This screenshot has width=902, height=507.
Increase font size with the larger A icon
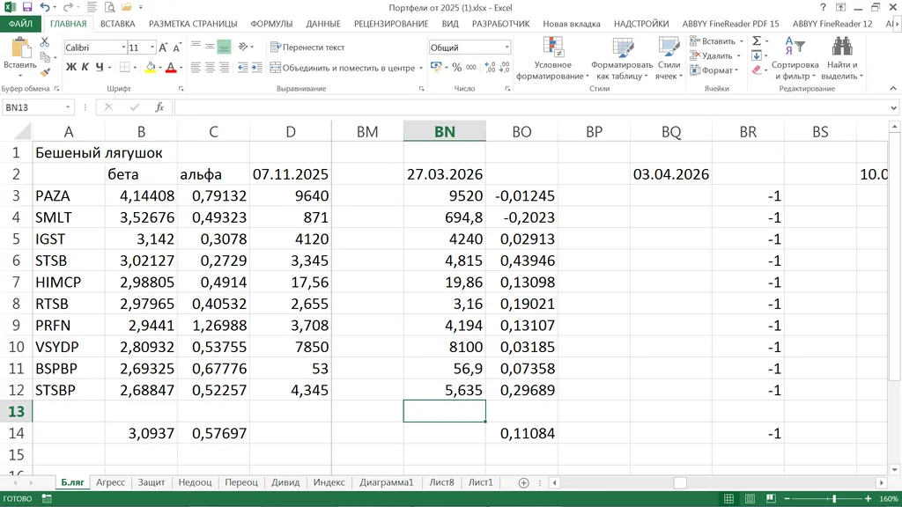163,48
